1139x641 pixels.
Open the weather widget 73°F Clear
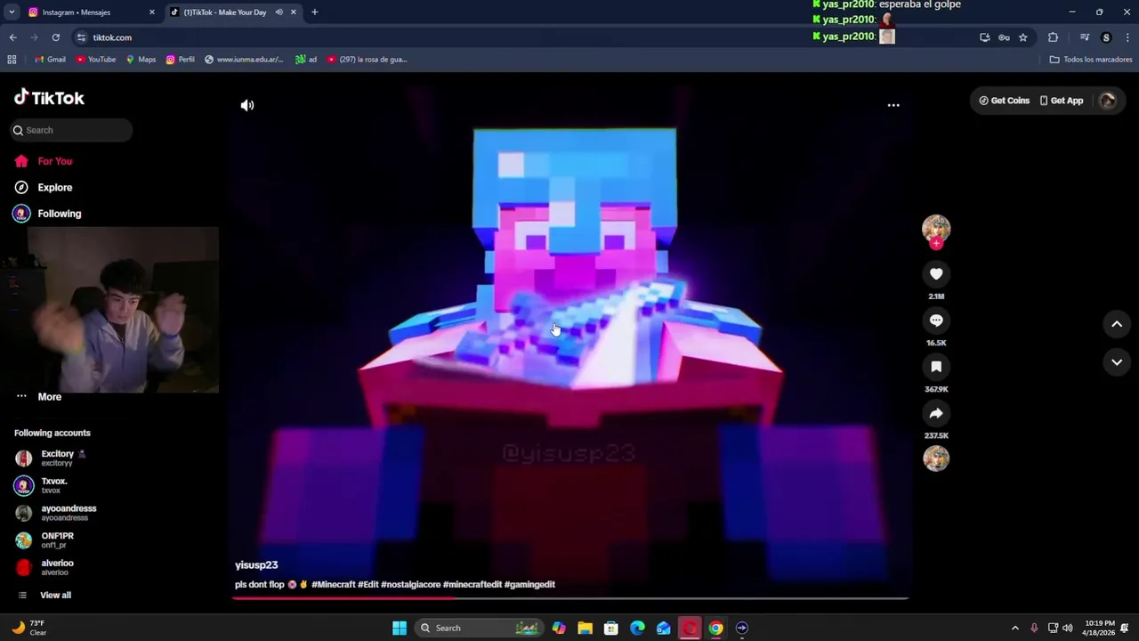coord(28,628)
